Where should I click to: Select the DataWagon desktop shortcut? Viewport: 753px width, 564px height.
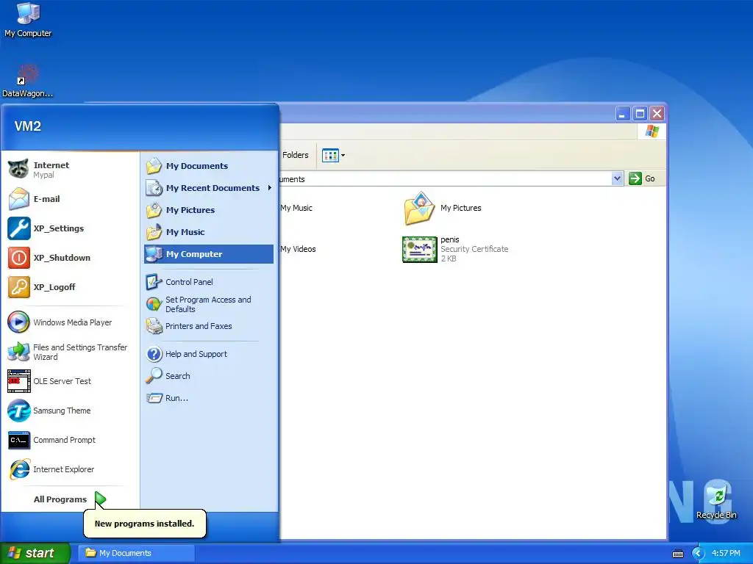pos(28,81)
